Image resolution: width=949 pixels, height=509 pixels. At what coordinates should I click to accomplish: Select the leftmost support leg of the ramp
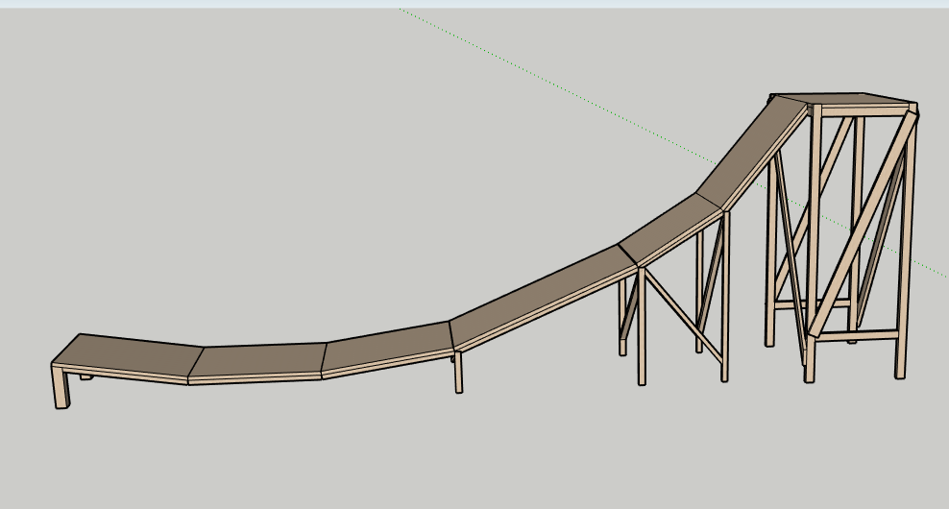pyautogui.click(x=61, y=387)
